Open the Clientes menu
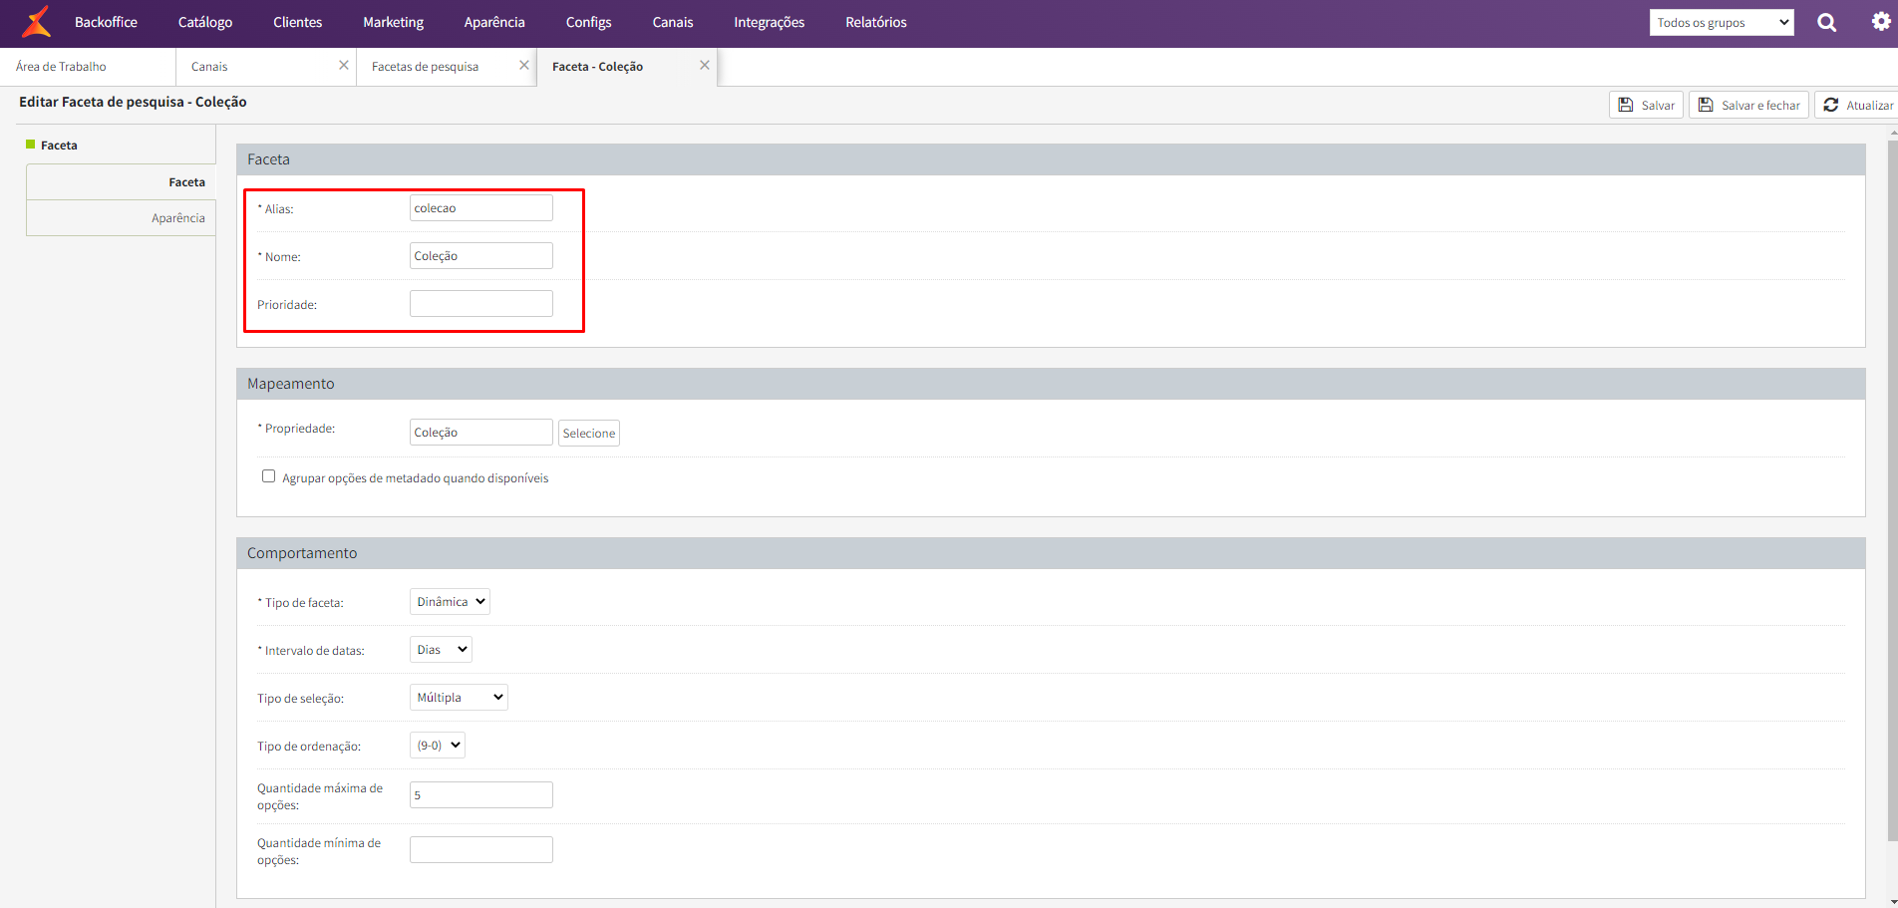Screen dimensions: 1898x908 tap(298, 22)
